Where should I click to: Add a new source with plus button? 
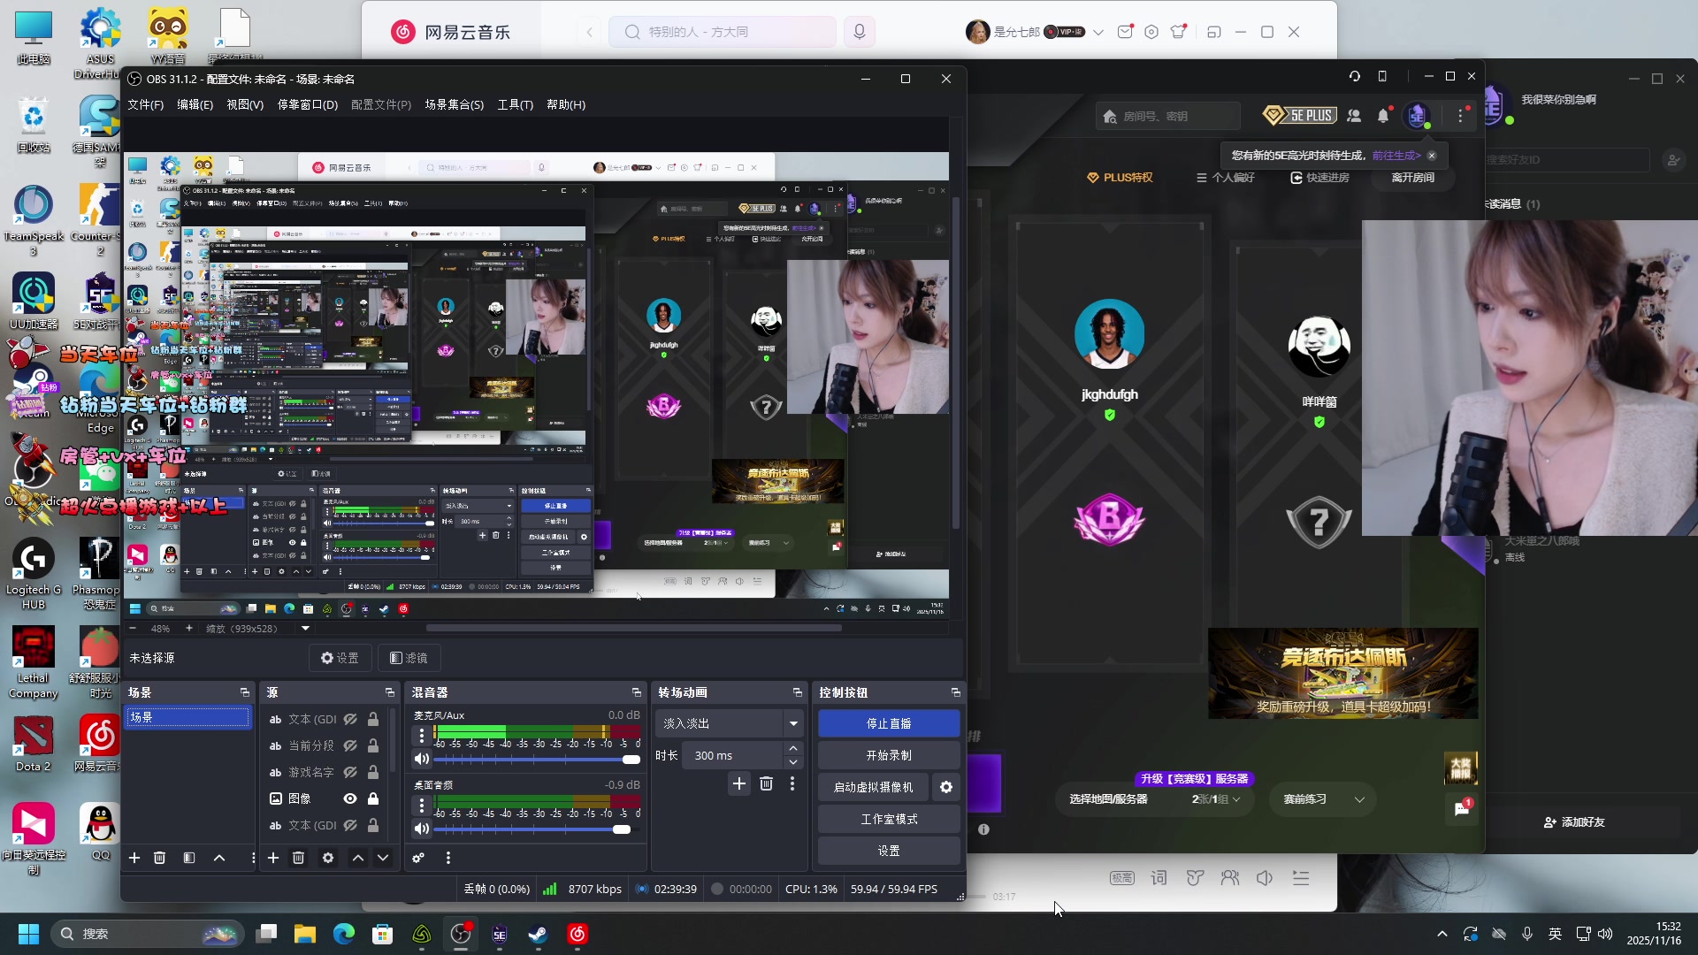273,858
